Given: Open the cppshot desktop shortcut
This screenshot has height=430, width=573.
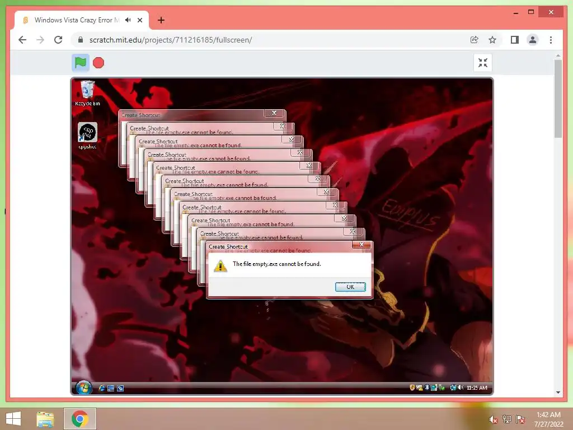Looking at the screenshot, I should click(87, 135).
